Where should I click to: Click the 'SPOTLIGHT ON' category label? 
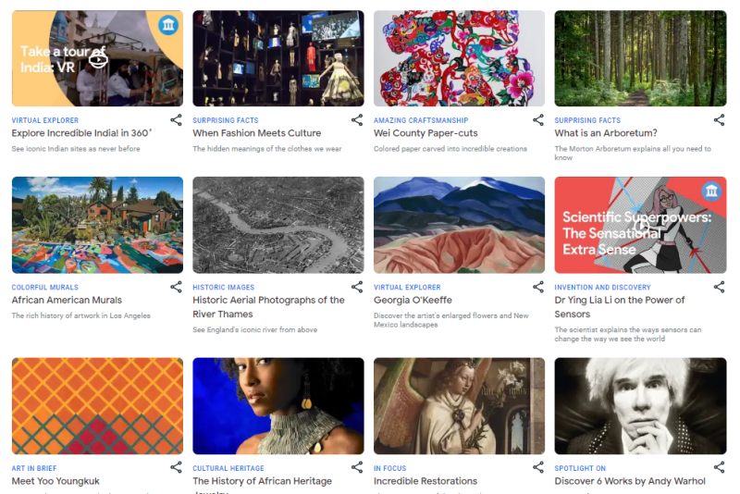pos(580,468)
